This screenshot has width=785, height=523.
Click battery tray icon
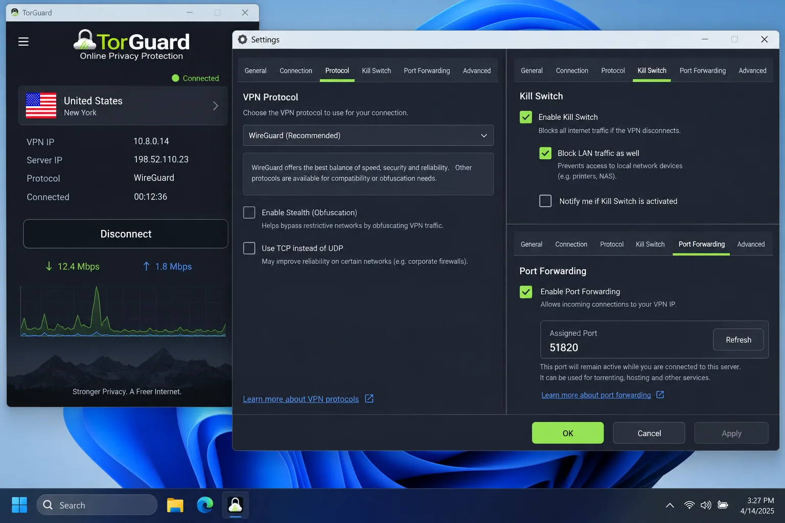(723, 505)
